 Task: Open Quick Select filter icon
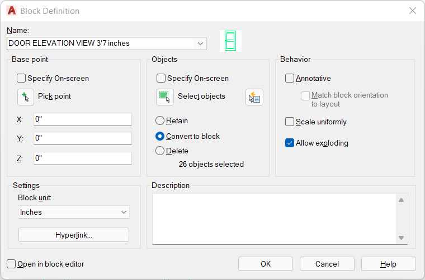coord(254,97)
